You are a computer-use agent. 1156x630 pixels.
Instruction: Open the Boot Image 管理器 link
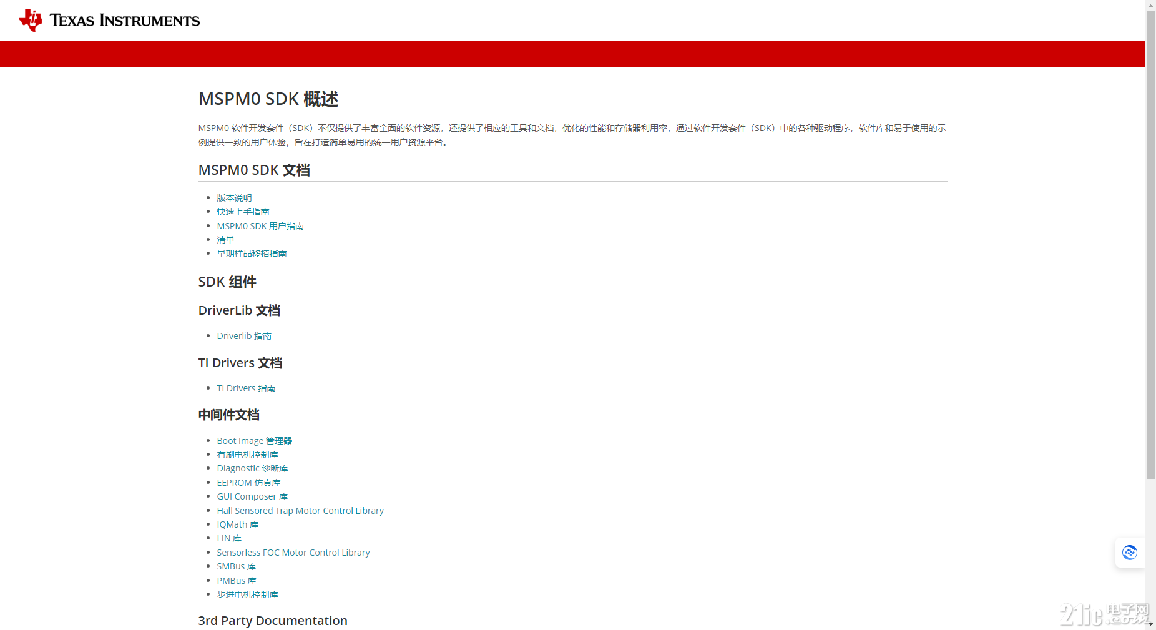pos(254,441)
